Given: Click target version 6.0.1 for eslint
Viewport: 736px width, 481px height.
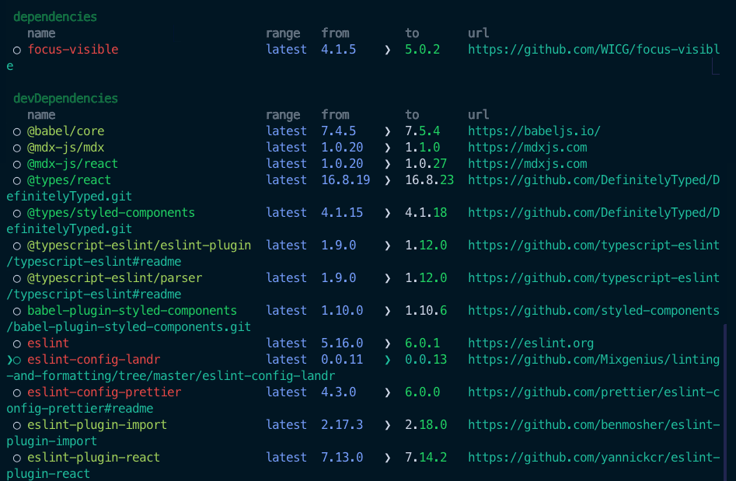Looking at the screenshot, I should (423, 343).
